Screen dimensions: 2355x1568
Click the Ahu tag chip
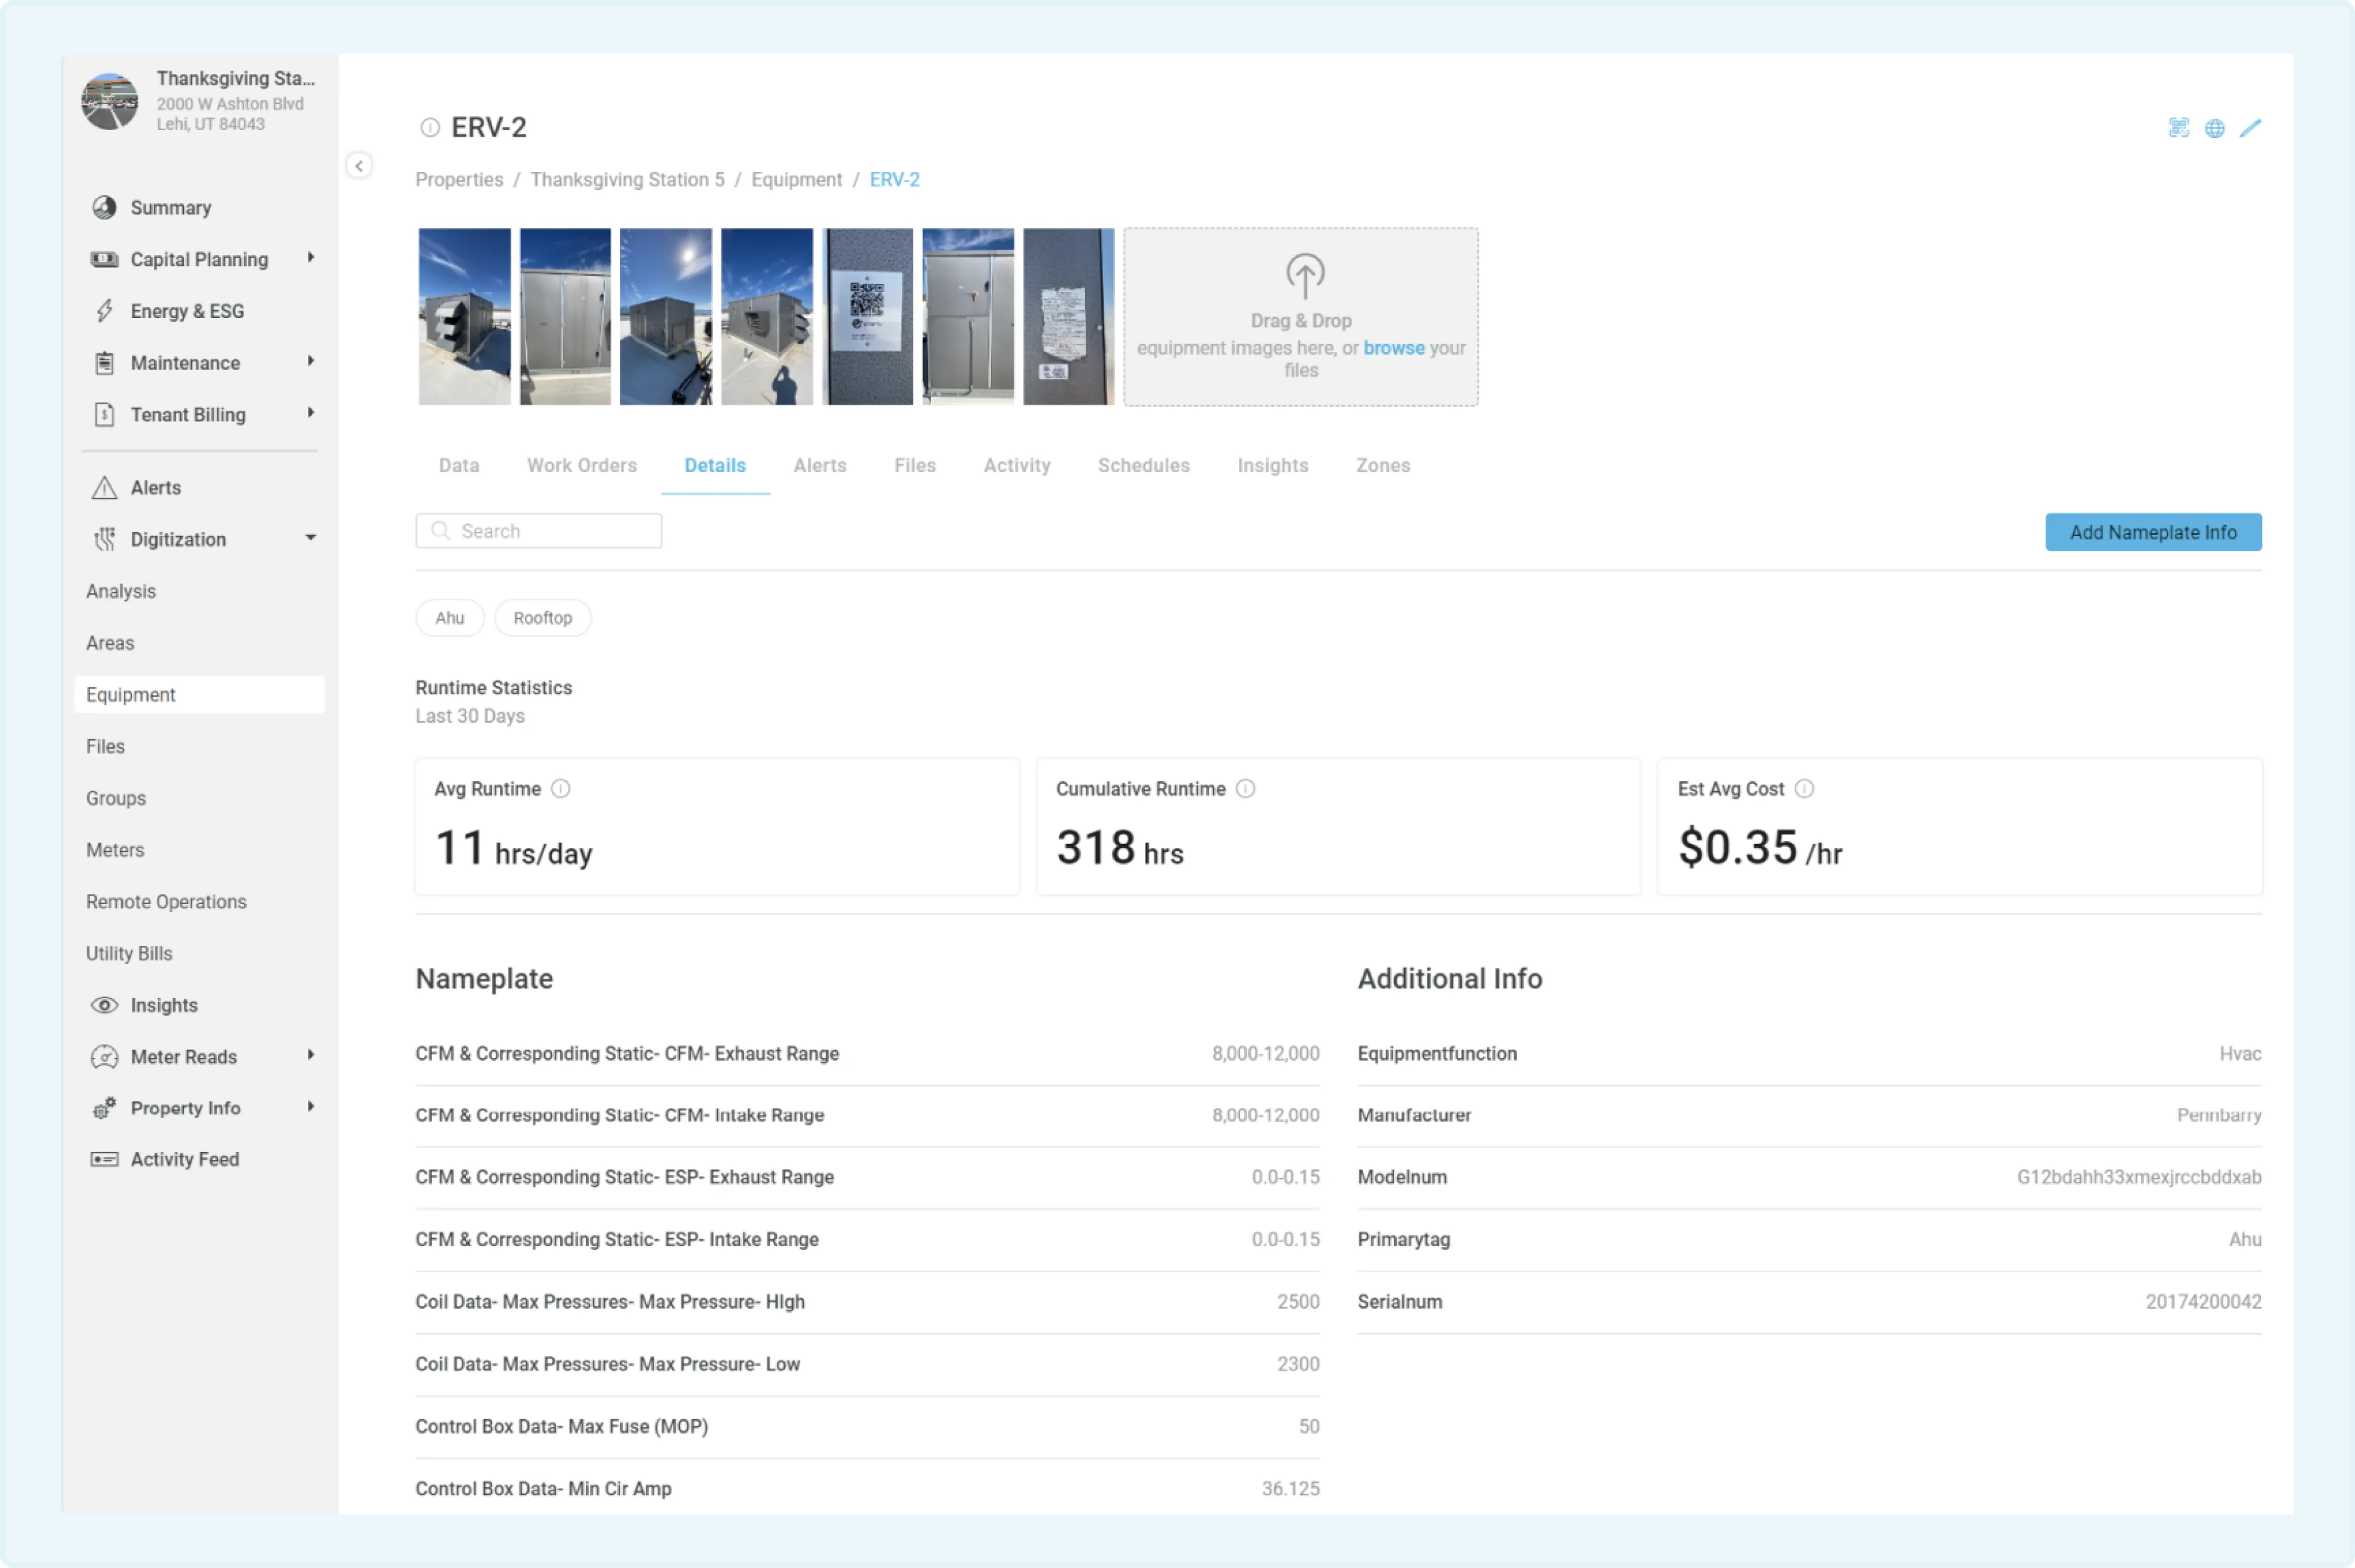450,618
